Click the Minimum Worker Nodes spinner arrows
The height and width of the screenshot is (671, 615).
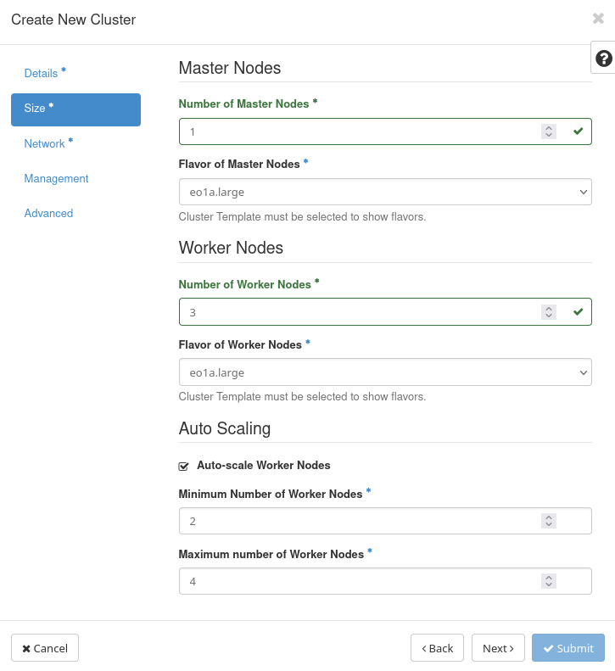[549, 521]
